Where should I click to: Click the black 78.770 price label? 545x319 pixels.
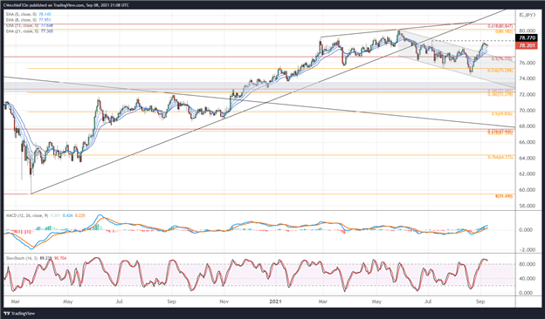528,38
